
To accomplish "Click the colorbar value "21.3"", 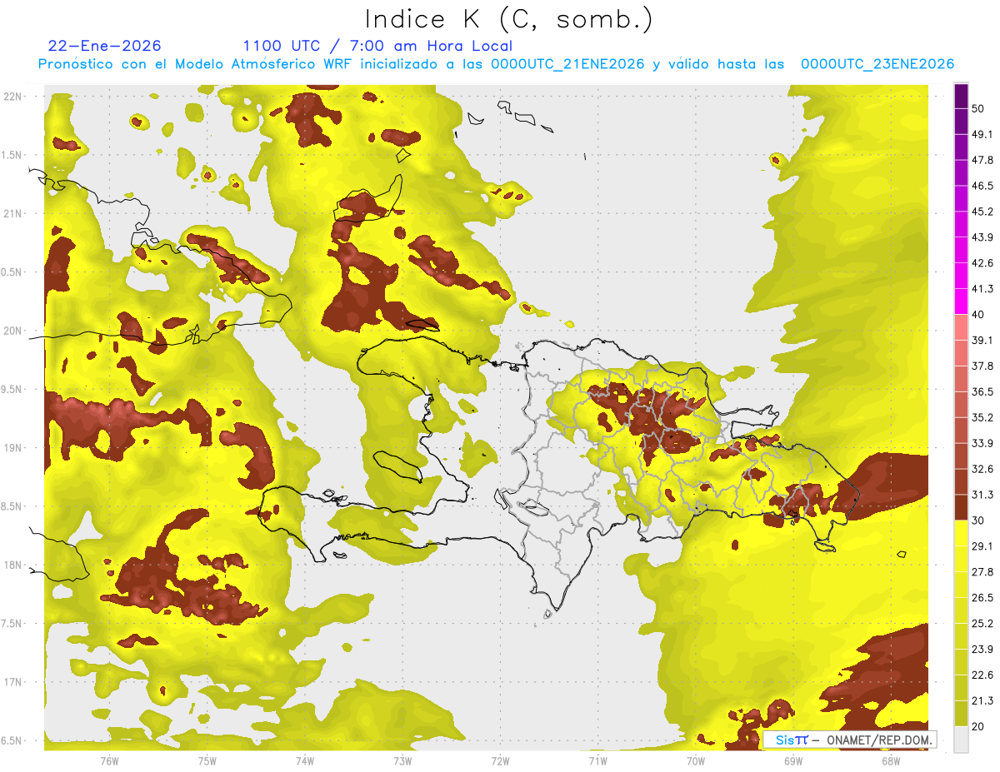I will [982, 701].
